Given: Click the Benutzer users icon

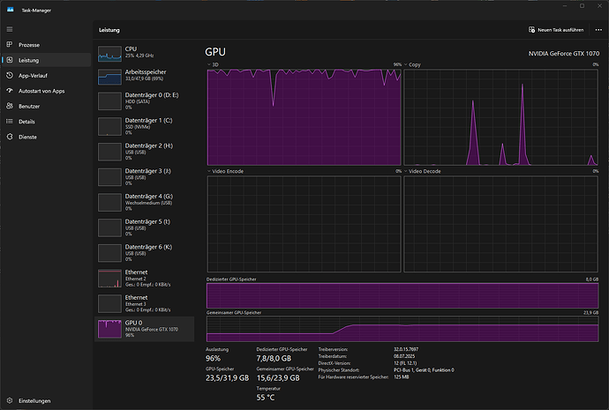Looking at the screenshot, I should click(10, 106).
